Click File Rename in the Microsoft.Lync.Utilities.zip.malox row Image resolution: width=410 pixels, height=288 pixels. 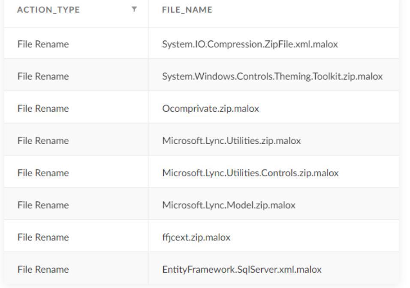coord(43,140)
